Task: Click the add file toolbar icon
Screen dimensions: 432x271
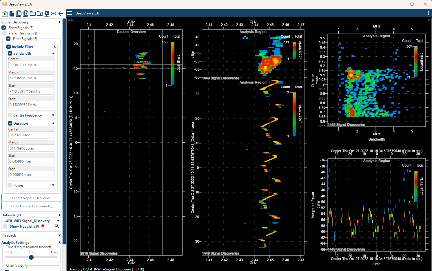Action: click(x=25, y=13)
